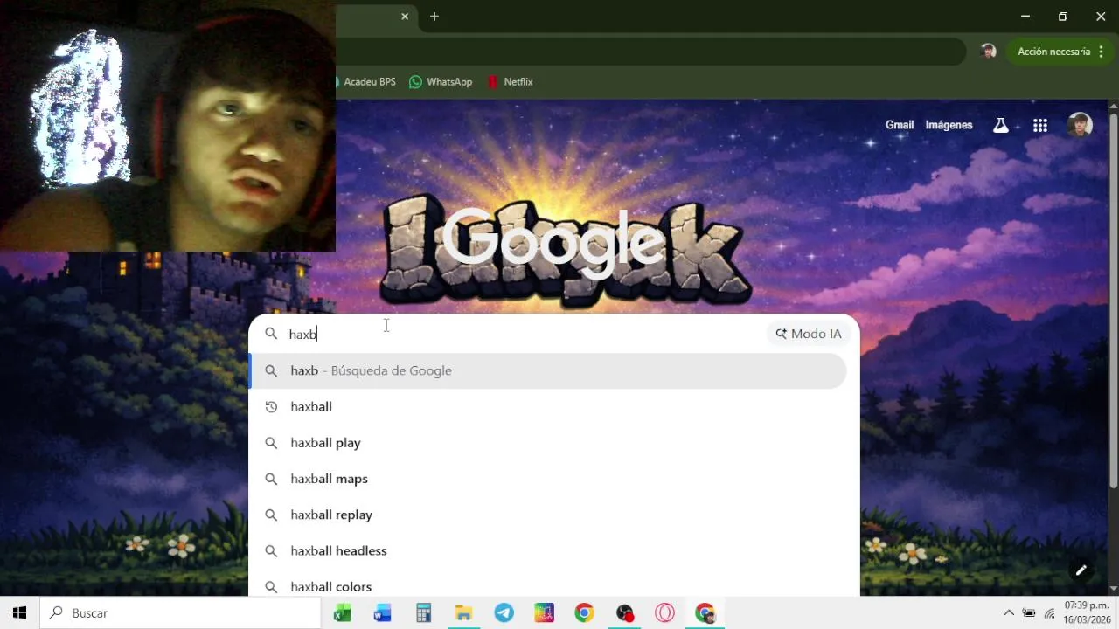
Task: Select the "haxb - Búsqueda de Google" suggestion
Action: tap(548, 370)
